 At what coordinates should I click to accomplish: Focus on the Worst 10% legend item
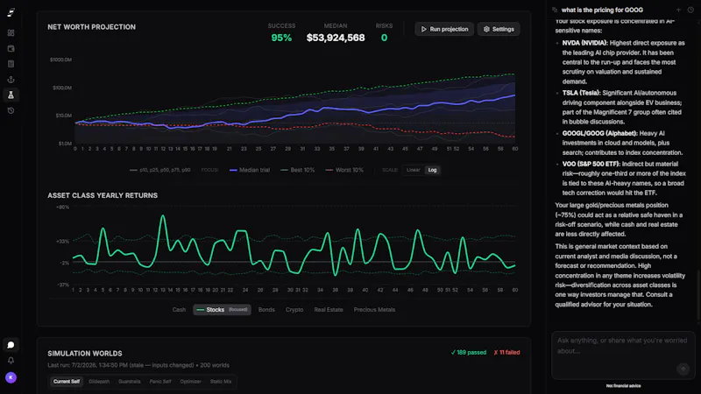(344, 170)
